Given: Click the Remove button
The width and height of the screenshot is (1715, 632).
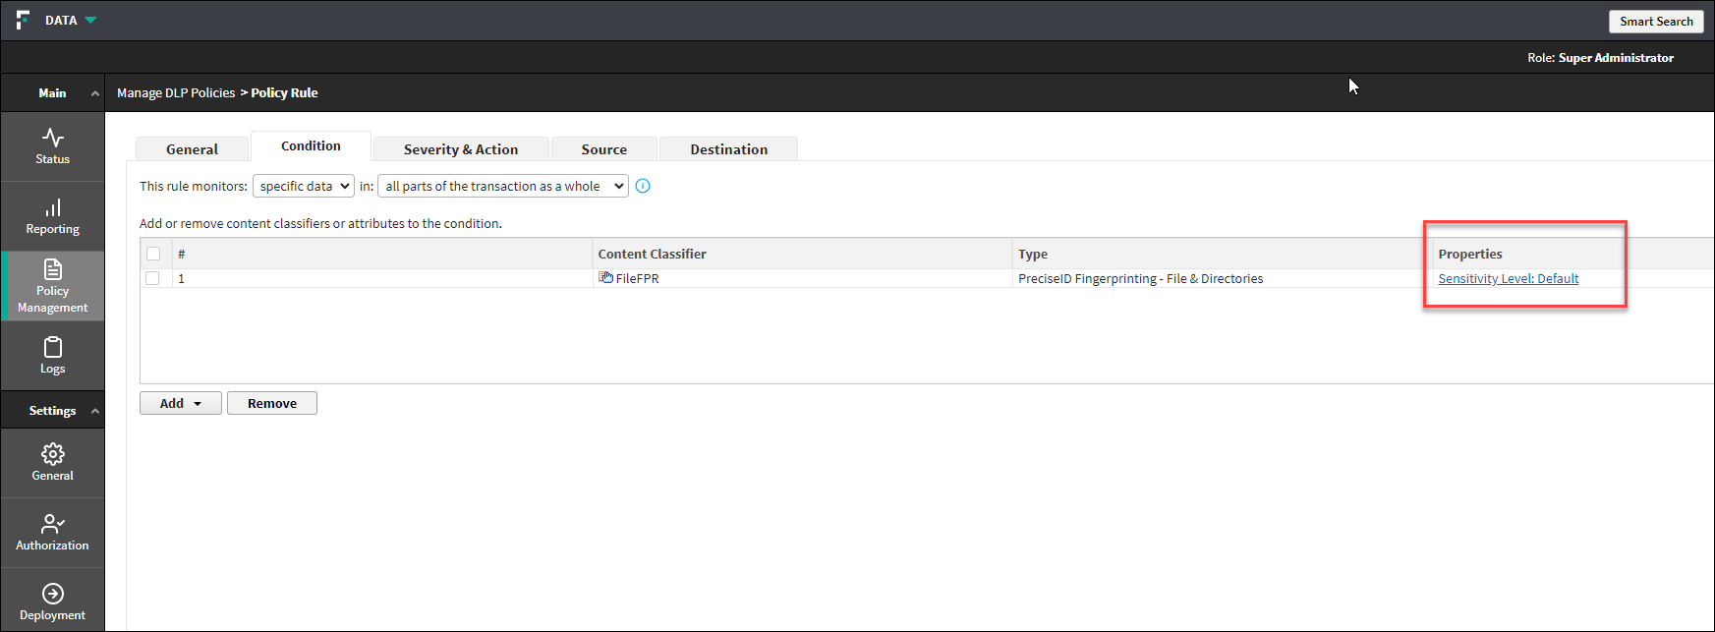Looking at the screenshot, I should 272,403.
